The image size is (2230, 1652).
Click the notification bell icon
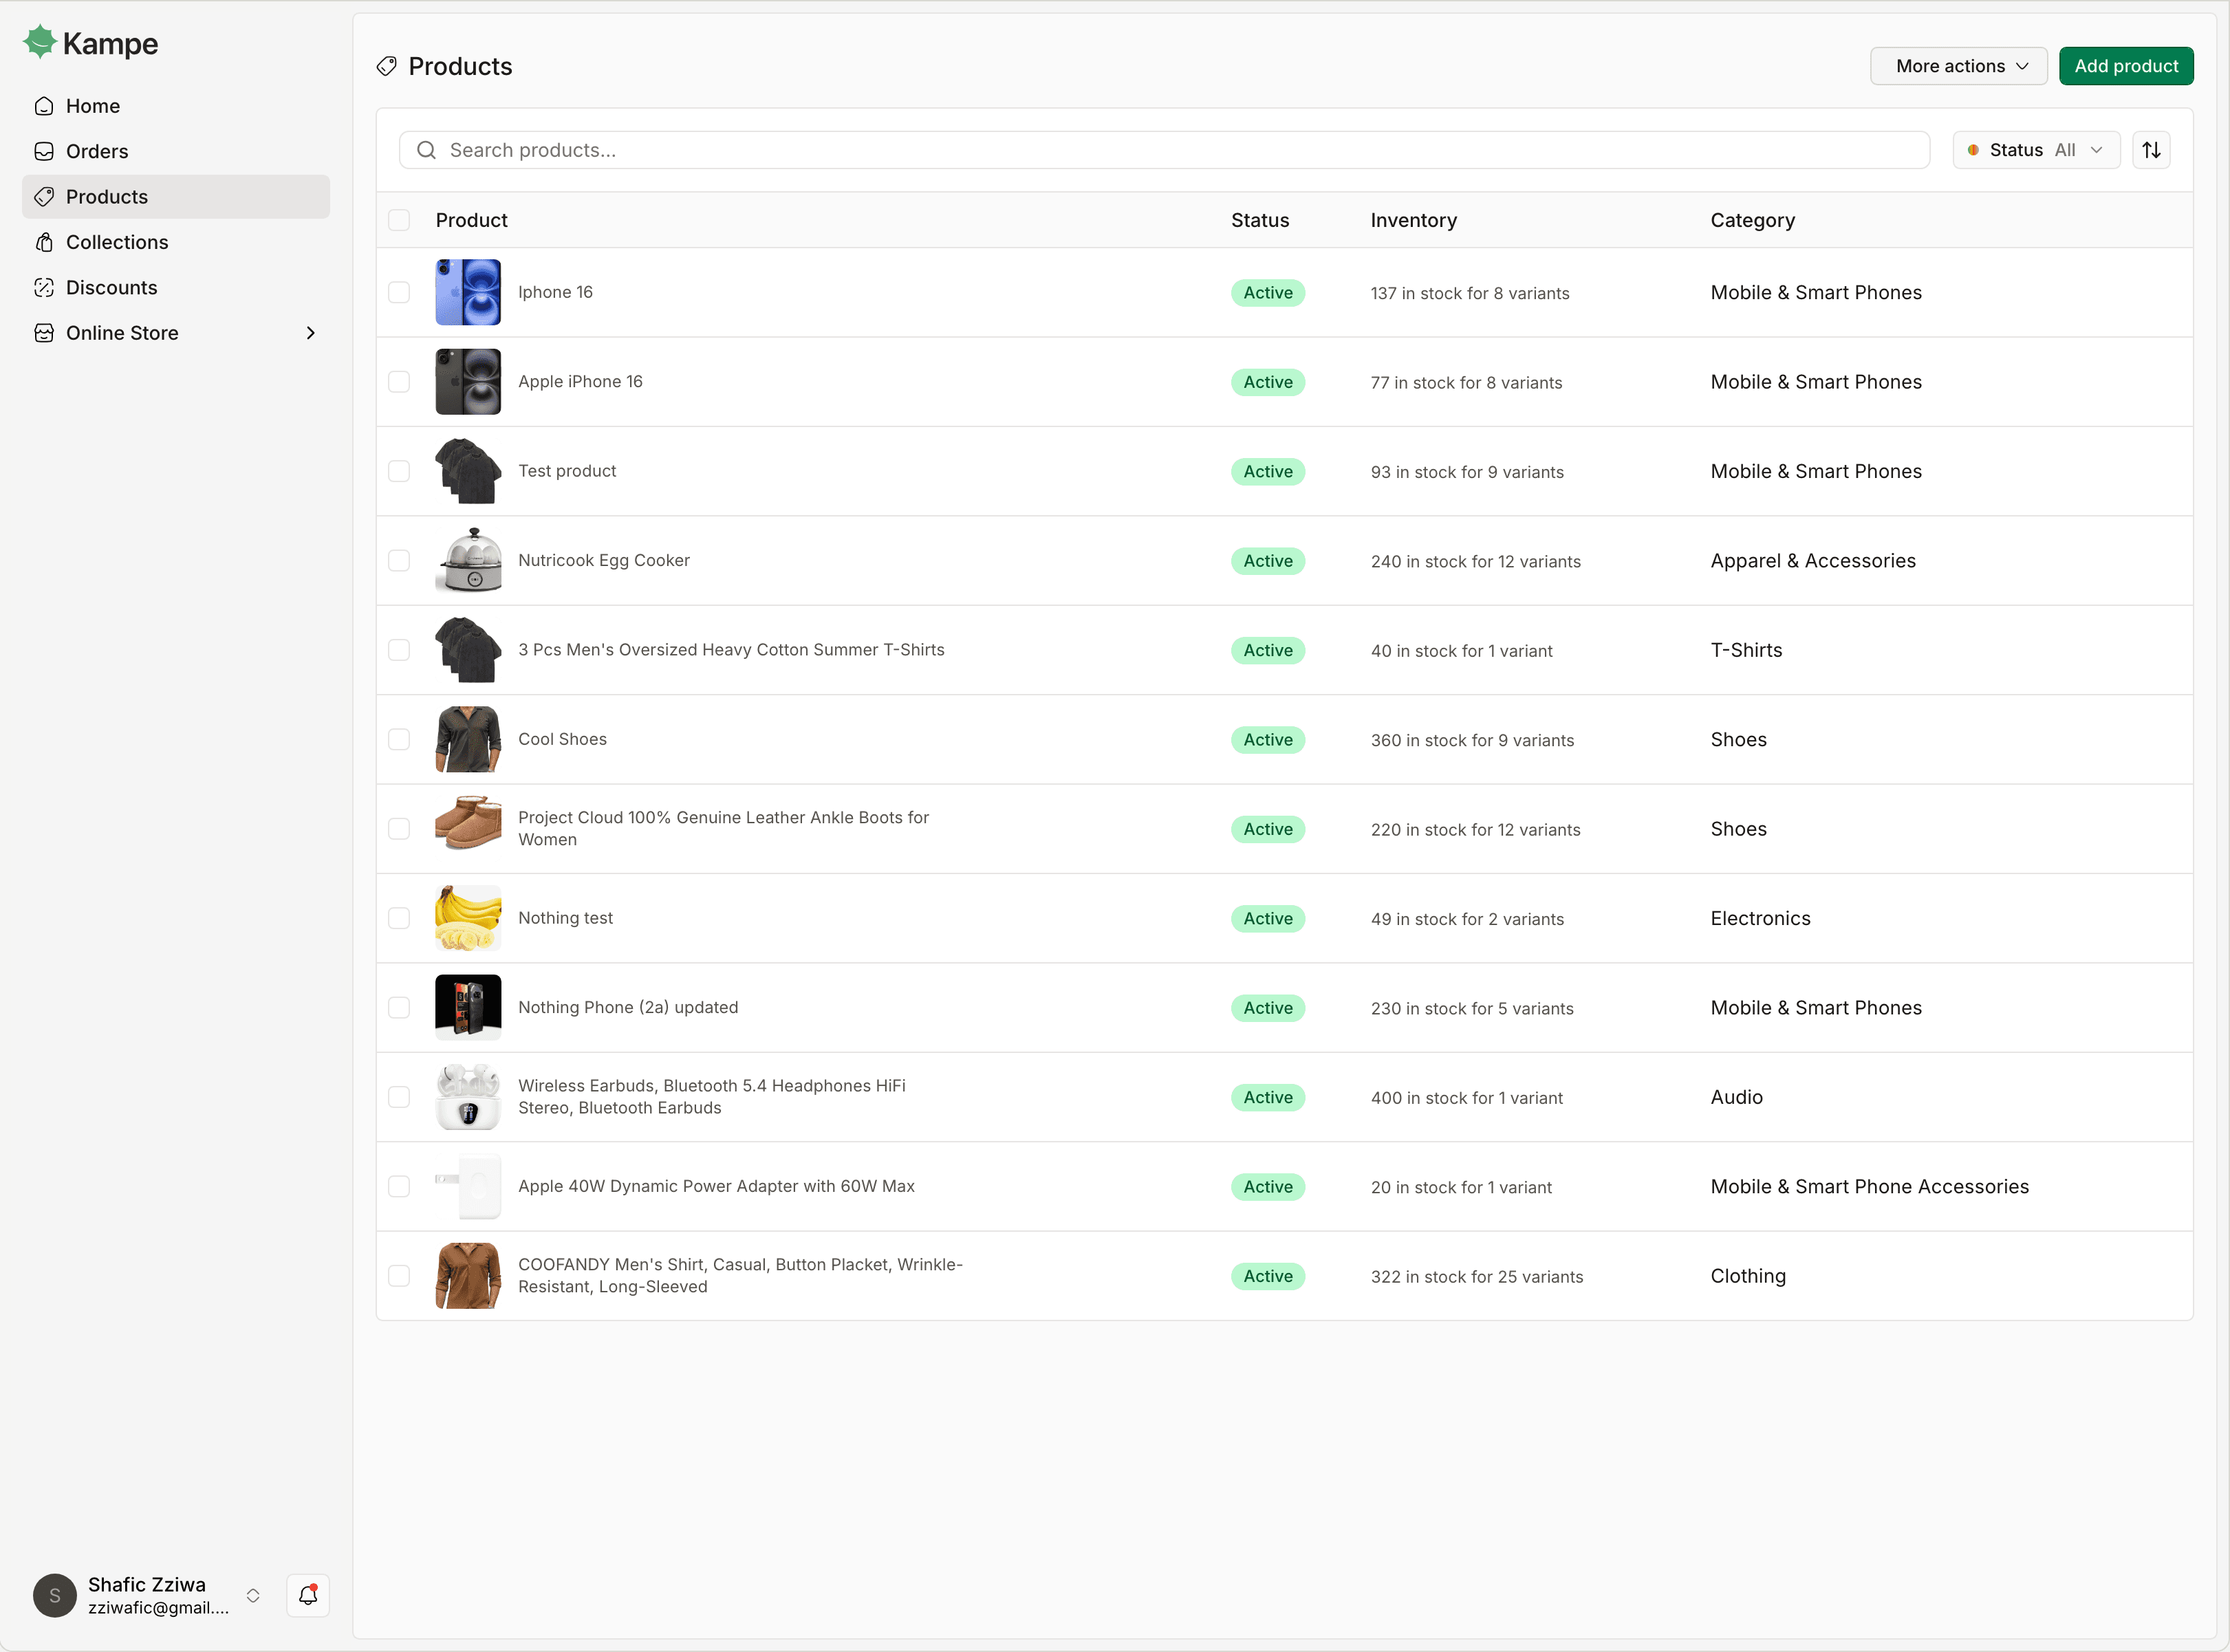pos(308,1595)
